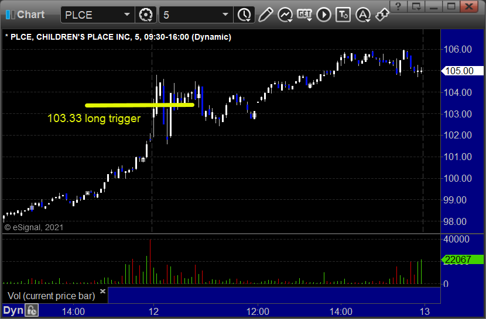Click the 40000 volume axis label
486x319 pixels.
[x=456, y=239]
